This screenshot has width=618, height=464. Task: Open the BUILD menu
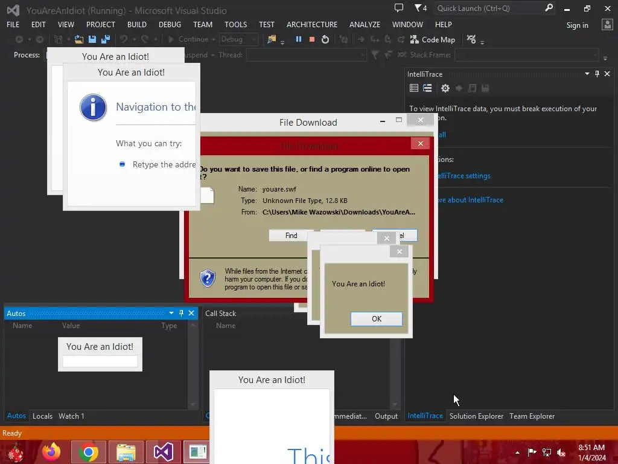(137, 24)
